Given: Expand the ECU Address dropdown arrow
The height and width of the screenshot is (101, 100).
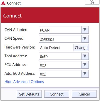Looking at the screenshot, I should click(x=85, y=65).
